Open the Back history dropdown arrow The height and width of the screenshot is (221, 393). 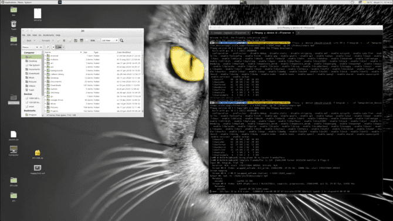coord(35,40)
